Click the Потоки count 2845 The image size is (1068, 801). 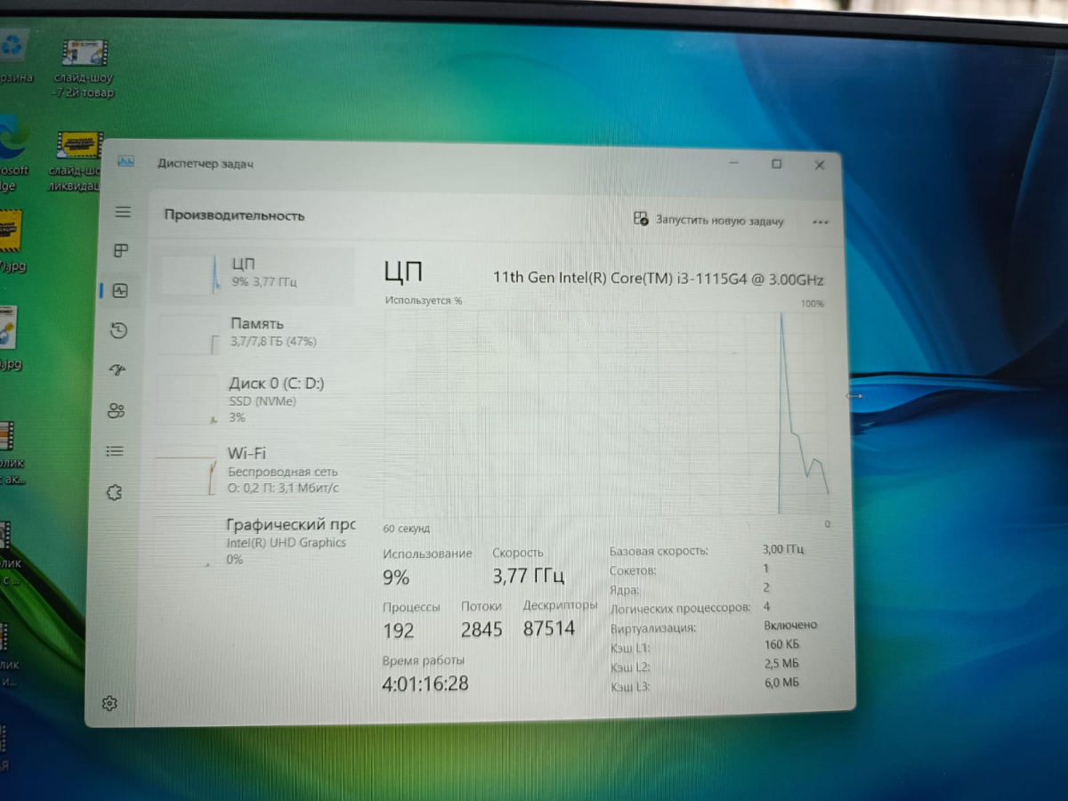(481, 629)
